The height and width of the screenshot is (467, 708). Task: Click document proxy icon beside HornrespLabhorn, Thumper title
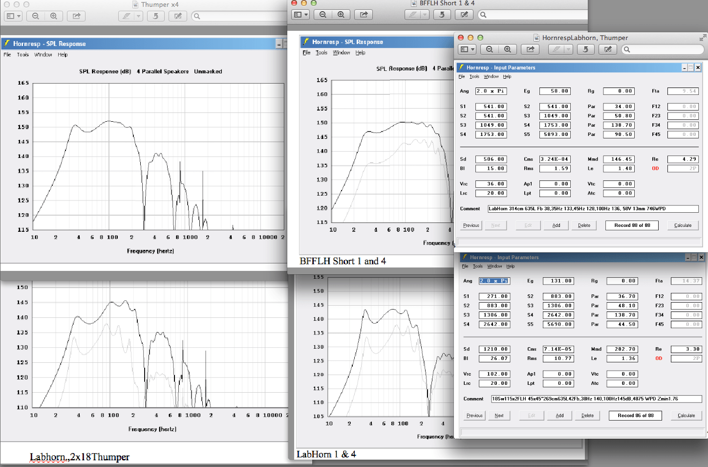tap(536, 38)
